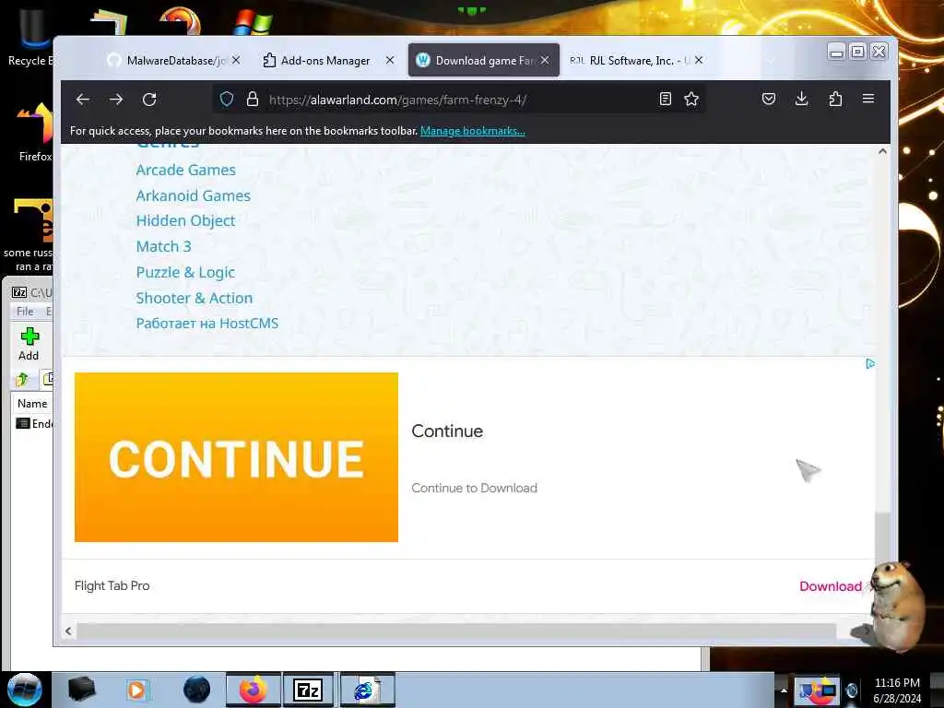Click the orange CONTINUE ad banner
Viewport: 944px width, 708px height.
point(236,457)
